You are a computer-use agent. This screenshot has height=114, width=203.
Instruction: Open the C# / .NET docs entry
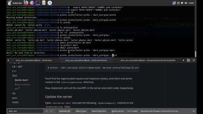pos(17,67)
